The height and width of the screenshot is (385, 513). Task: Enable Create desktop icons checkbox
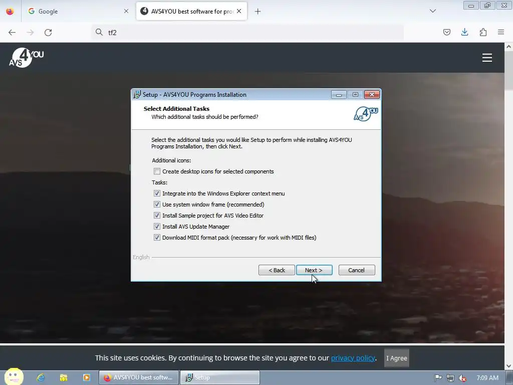pyautogui.click(x=157, y=171)
